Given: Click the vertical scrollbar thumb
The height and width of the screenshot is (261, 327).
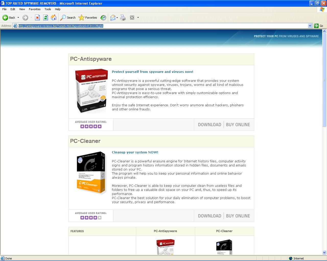Looking at the screenshot, I should (x=324, y=80).
